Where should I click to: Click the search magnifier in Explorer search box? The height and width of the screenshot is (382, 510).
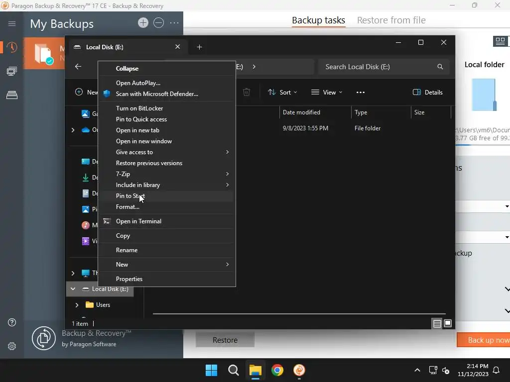(x=440, y=67)
